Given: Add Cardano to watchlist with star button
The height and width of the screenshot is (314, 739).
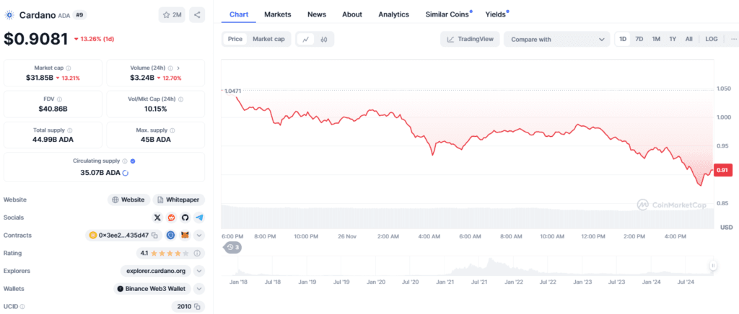Looking at the screenshot, I should click(172, 15).
